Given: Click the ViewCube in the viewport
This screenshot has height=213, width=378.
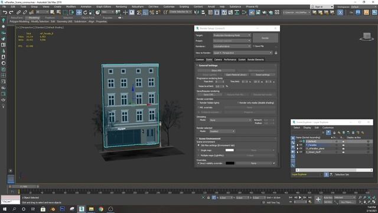Looking at the screenshot, I should [367, 37].
